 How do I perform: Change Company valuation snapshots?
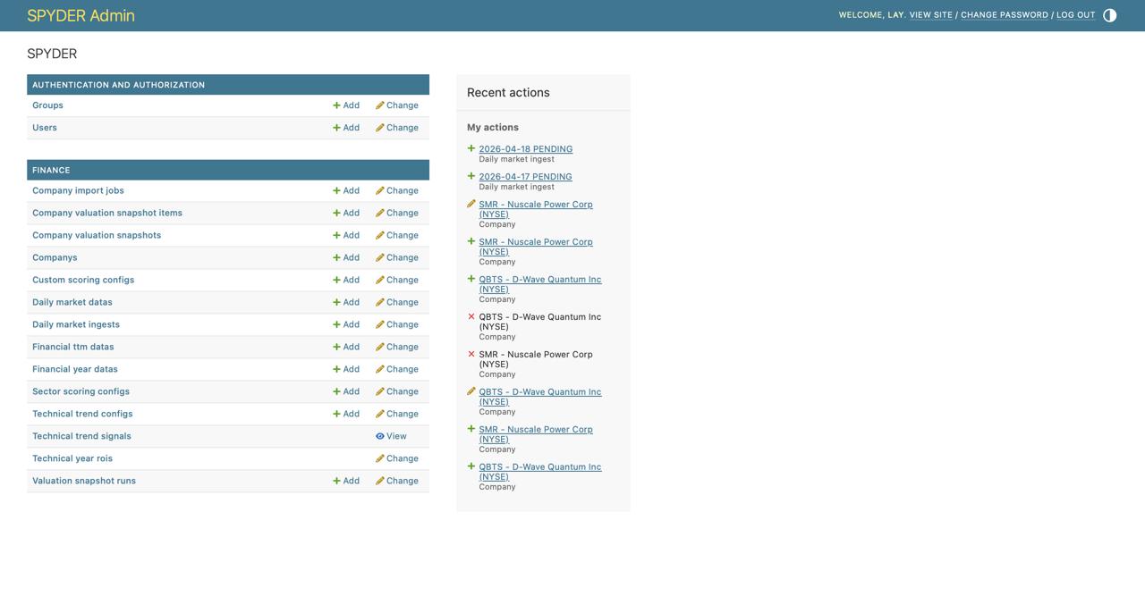[397, 235]
